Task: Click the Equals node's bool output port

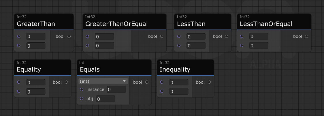Action: pyautogui.click(x=147, y=82)
